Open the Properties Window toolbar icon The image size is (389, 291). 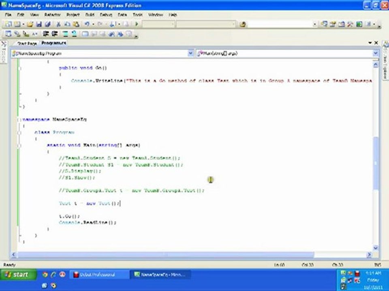332,24
